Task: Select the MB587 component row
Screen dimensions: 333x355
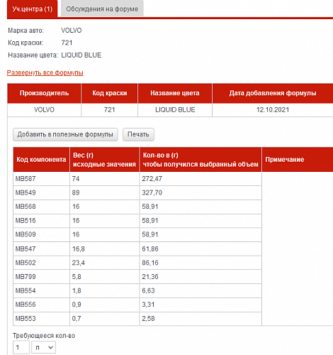Action: [x=137, y=179]
